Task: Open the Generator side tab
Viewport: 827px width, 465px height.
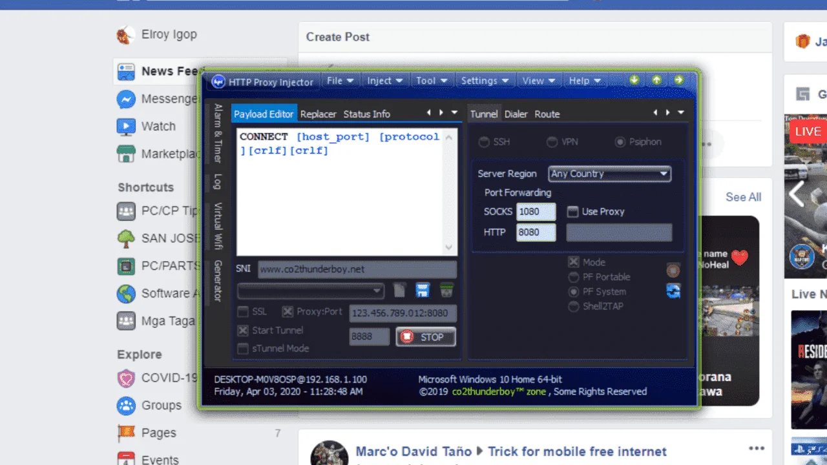Action: (218, 281)
